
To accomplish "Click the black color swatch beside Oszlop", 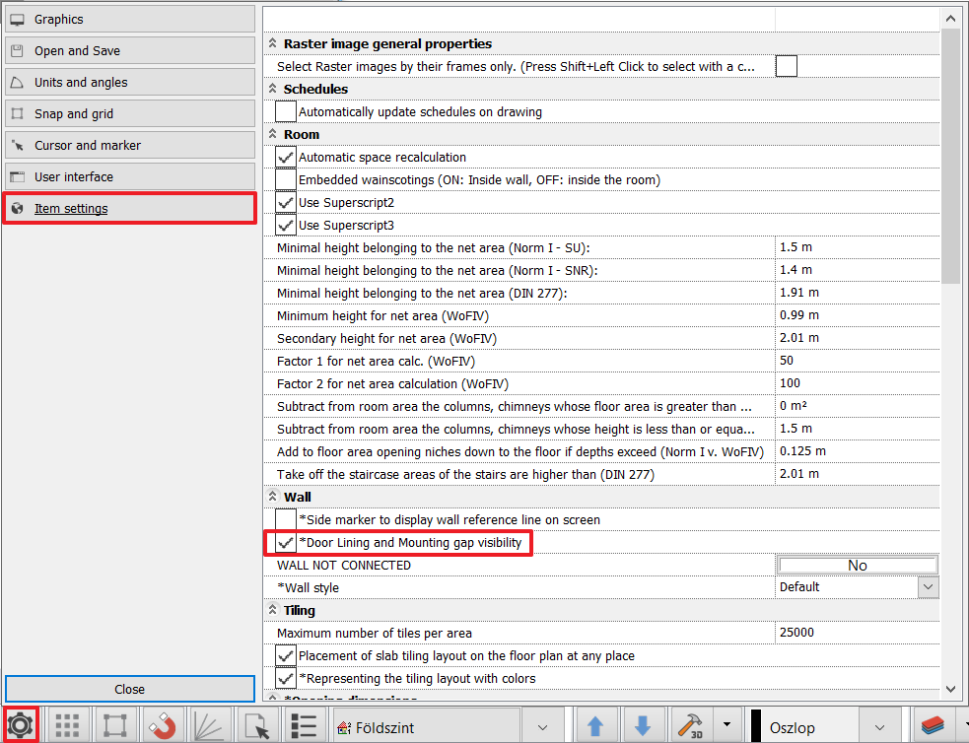I will (x=756, y=727).
